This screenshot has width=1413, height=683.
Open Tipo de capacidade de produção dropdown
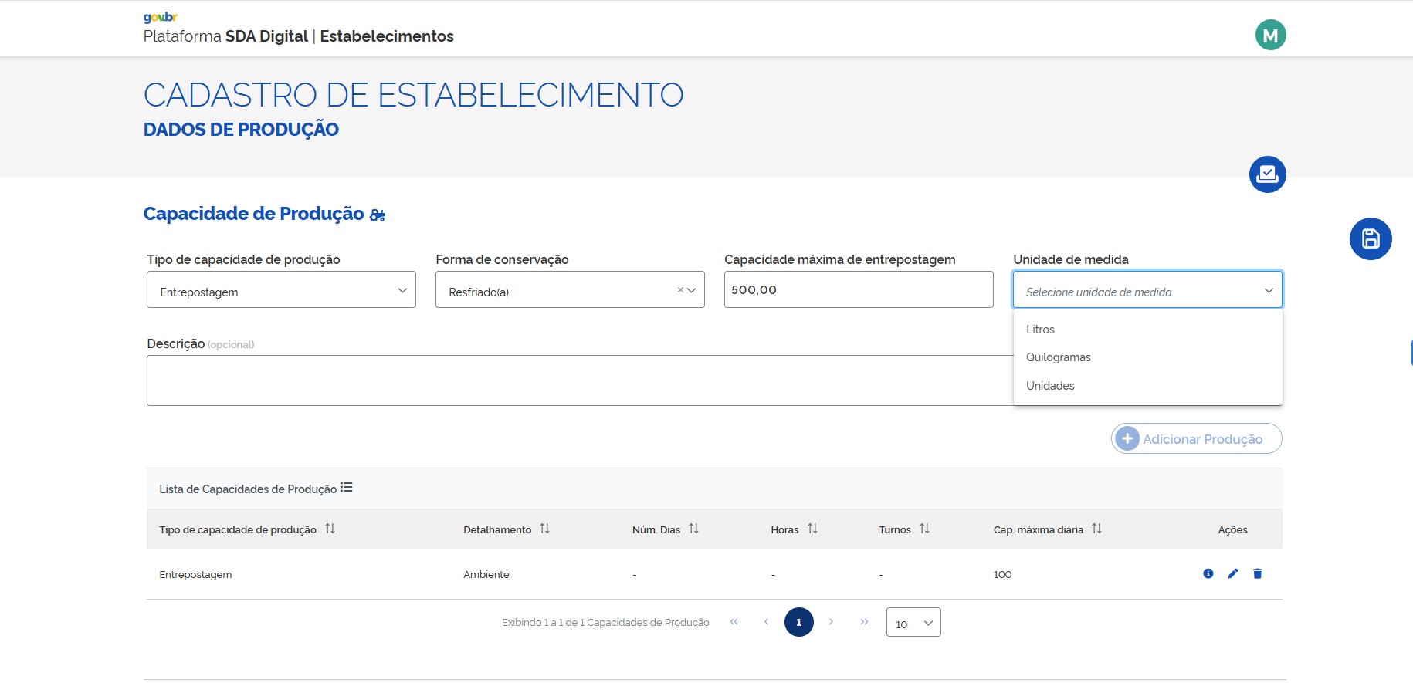click(x=281, y=290)
